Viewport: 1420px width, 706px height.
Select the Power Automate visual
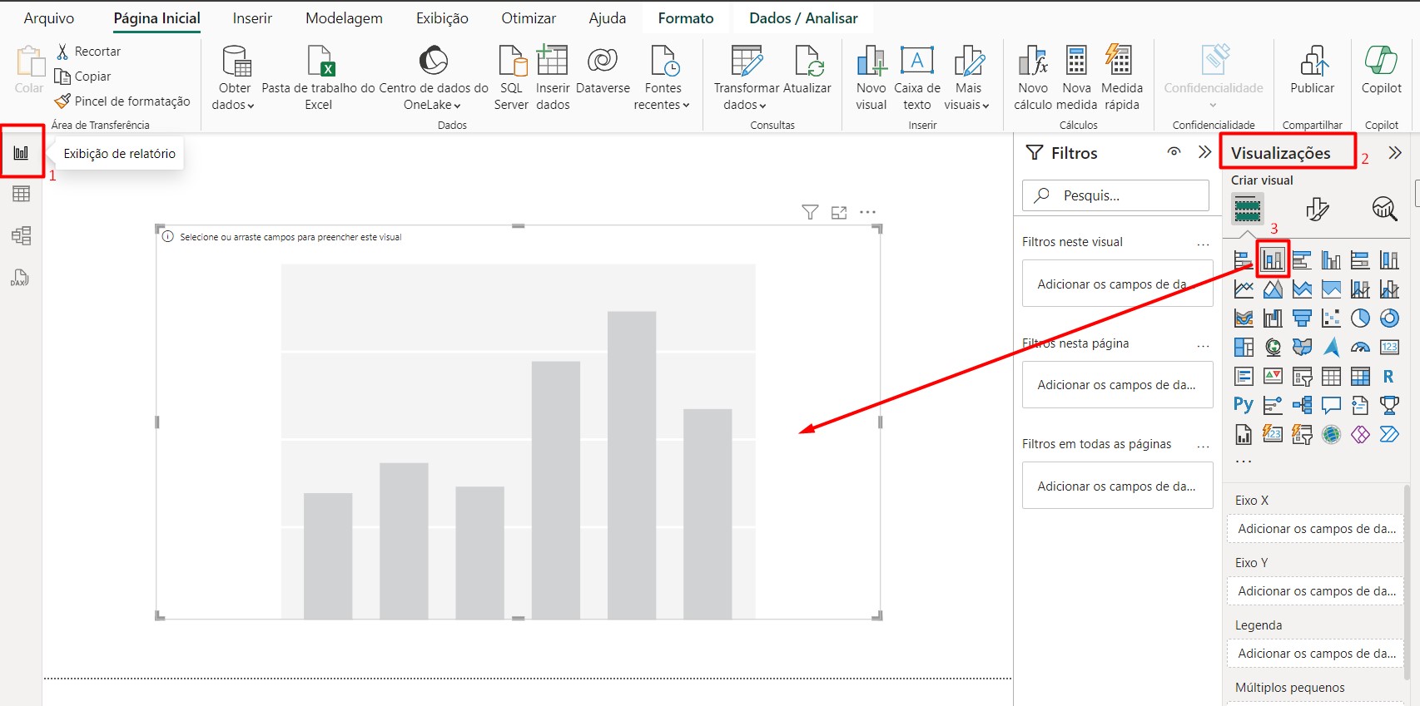1389,434
